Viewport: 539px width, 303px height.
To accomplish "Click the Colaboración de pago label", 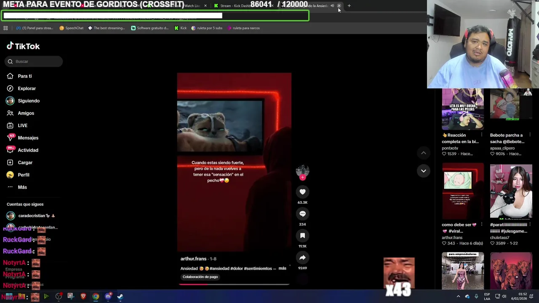I will coord(200,277).
